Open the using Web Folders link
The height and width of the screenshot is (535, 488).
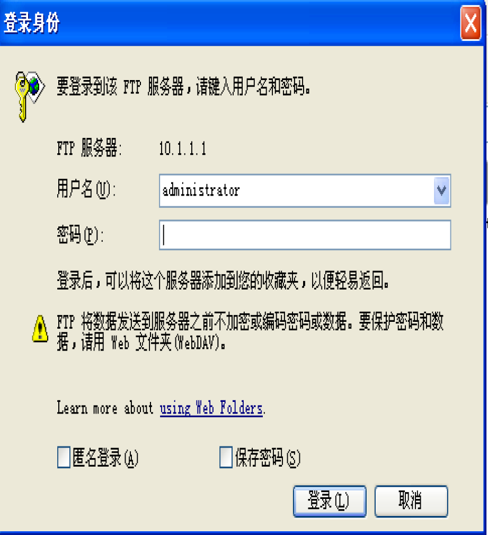click(211, 408)
